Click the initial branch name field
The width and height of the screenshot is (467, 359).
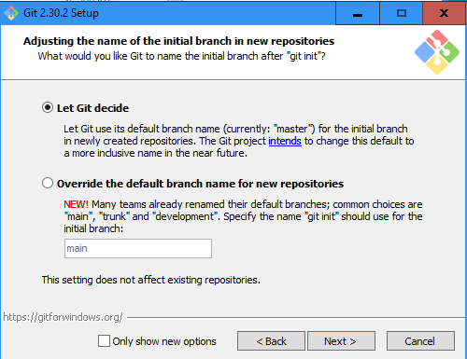pos(138,248)
